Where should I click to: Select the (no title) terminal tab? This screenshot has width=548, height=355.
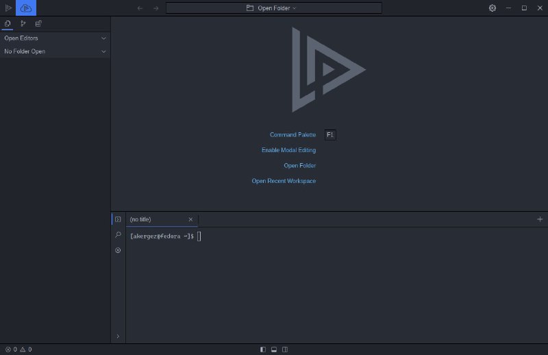(x=162, y=219)
